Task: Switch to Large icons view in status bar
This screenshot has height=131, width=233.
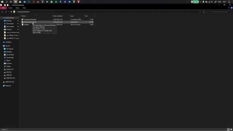Action: click(231, 130)
